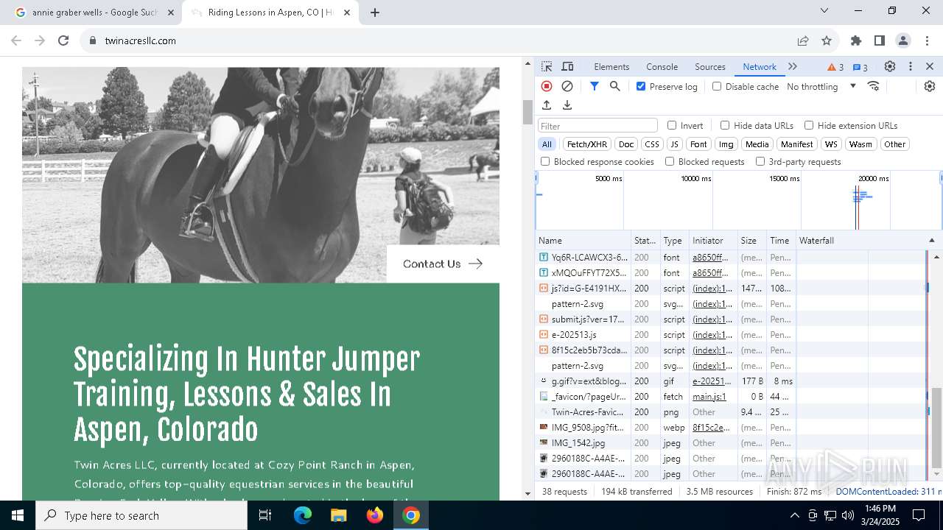Switch to the Sources tab
This screenshot has width=943, height=530.
tap(710, 67)
